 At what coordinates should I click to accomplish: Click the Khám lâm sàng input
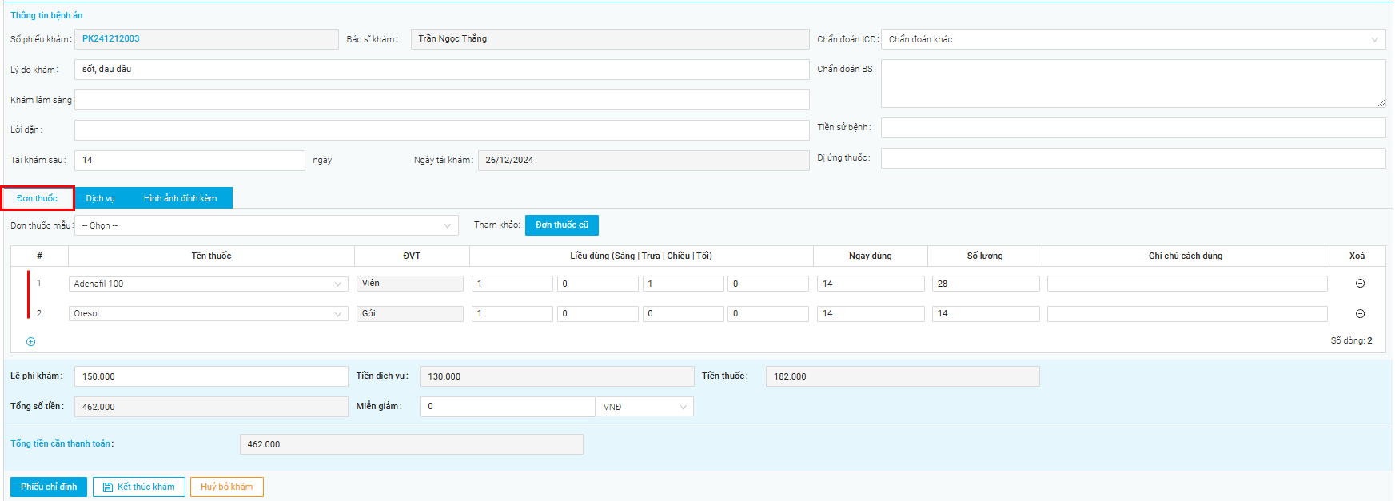click(442, 100)
